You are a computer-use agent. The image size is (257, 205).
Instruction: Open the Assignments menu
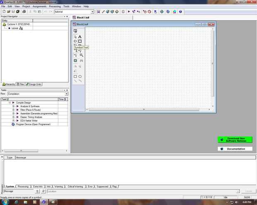pyautogui.click(x=39, y=6)
